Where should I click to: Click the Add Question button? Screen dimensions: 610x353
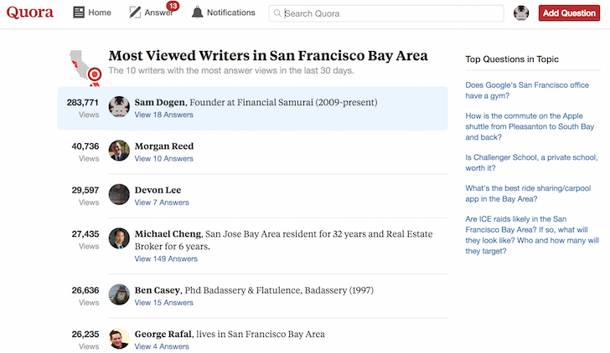point(569,13)
